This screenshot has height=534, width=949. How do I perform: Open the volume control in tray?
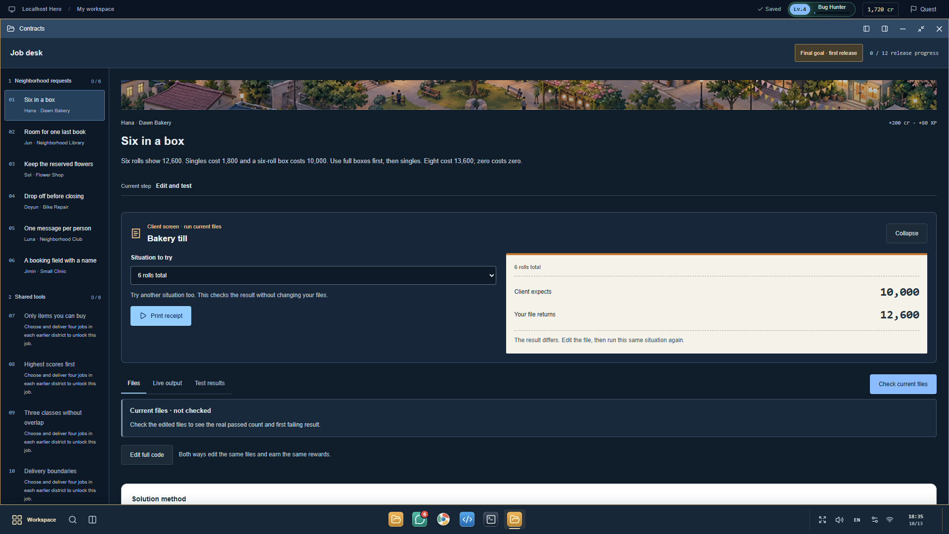pyautogui.click(x=839, y=520)
